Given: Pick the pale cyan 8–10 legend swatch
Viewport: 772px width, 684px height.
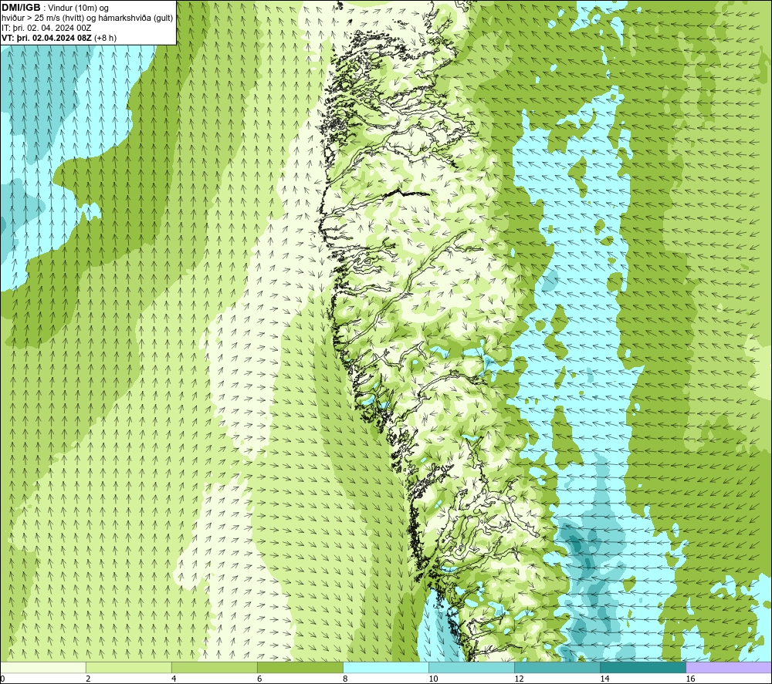Looking at the screenshot, I should 386,667.
